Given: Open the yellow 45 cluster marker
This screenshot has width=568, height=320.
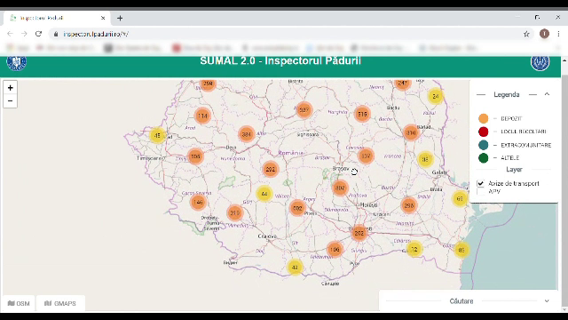Looking at the screenshot, I should pos(157,135).
